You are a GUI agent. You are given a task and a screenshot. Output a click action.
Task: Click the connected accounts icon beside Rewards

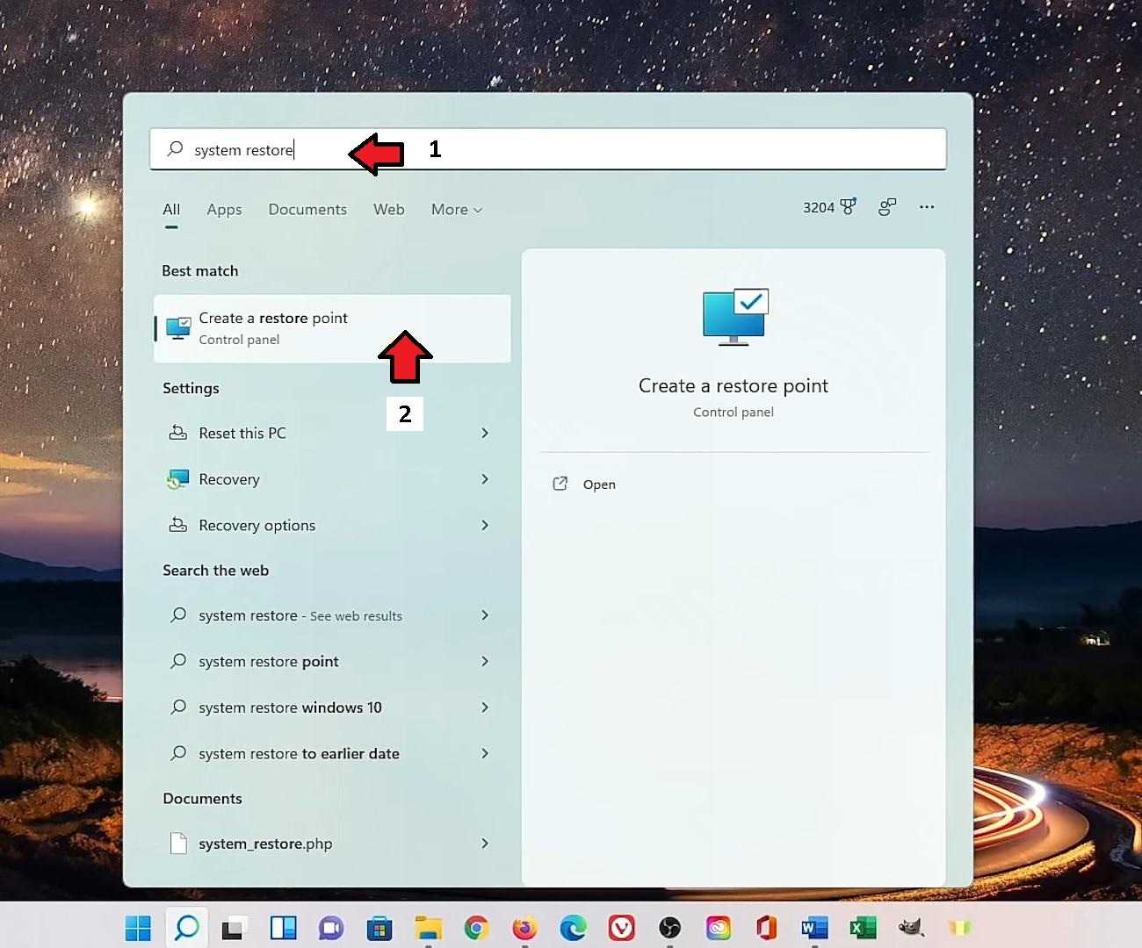click(887, 207)
